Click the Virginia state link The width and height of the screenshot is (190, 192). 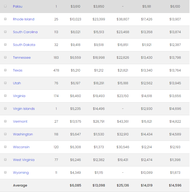point(19,96)
